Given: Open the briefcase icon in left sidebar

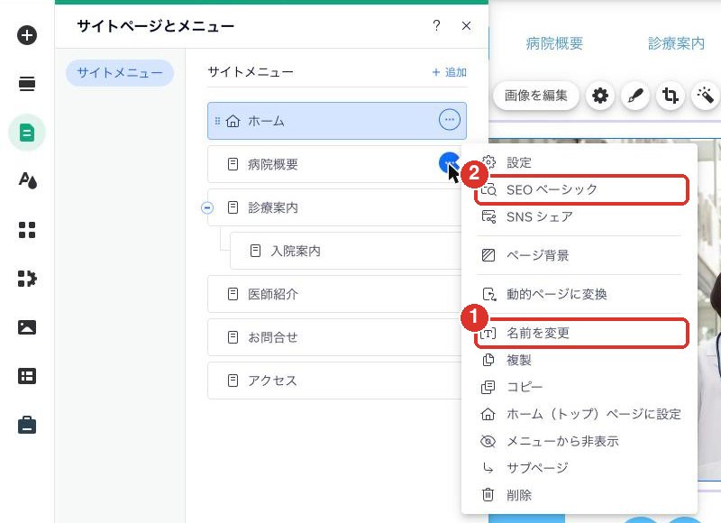Looking at the screenshot, I should (x=27, y=425).
